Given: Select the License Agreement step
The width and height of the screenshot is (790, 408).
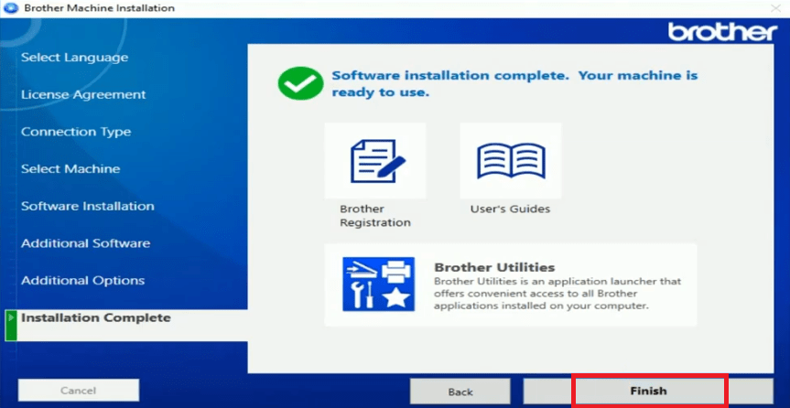Looking at the screenshot, I should tap(83, 95).
